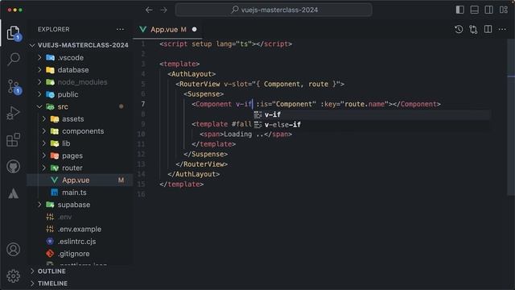This screenshot has height=290, width=515.
Task: Choose the v-else-if autocomplete suggestion
Action: [x=371, y=125]
